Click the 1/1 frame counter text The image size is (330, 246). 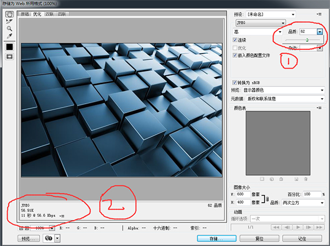(250, 227)
